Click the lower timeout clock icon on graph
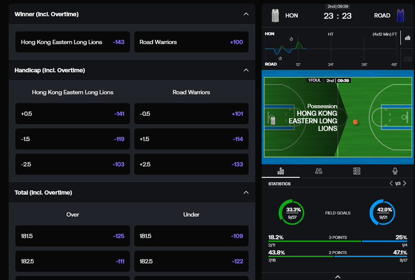Viewport: 415px width, 280px height. [x=280, y=58]
